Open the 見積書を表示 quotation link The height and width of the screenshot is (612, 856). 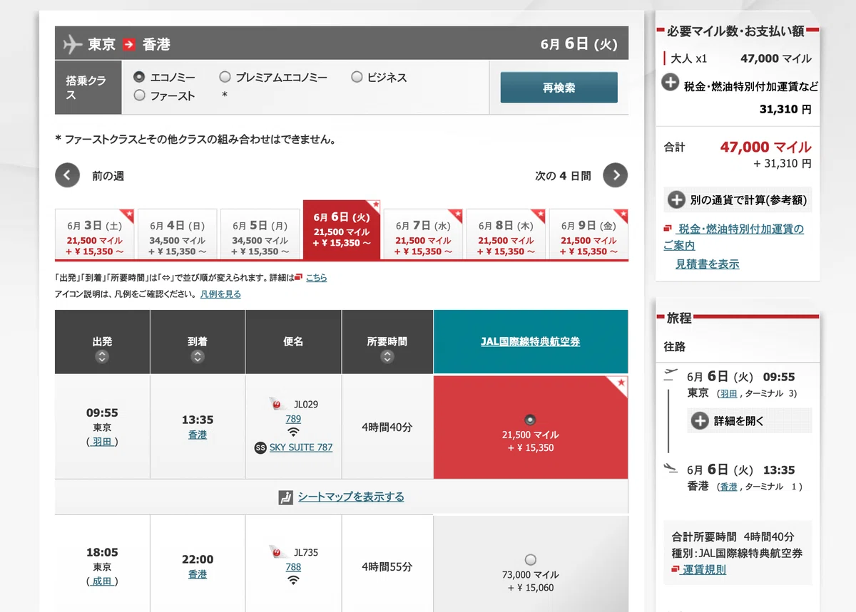(x=708, y=264)
